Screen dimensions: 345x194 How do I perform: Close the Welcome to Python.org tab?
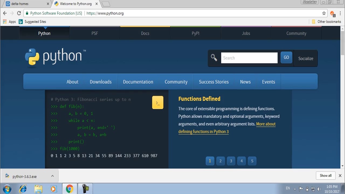(x=96, y=4)
